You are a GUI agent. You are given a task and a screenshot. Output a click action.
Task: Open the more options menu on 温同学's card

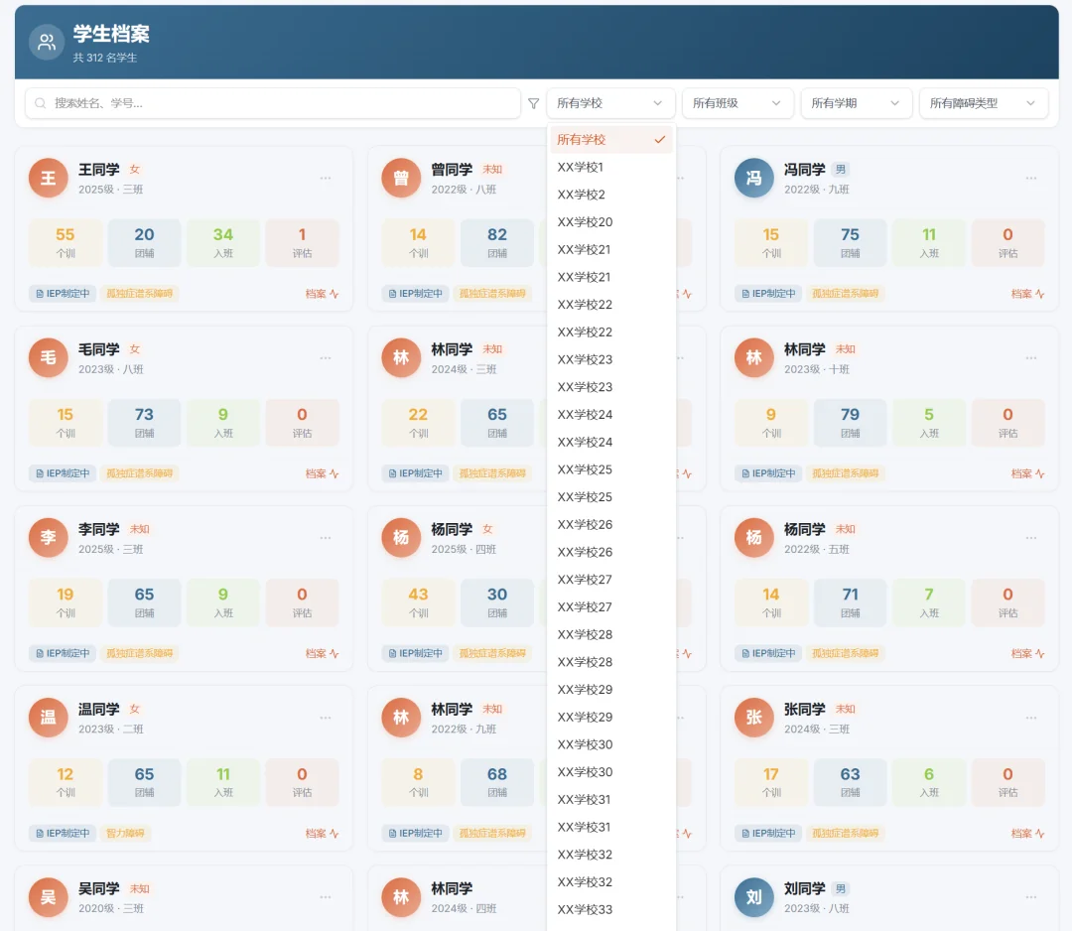point(326,717)
